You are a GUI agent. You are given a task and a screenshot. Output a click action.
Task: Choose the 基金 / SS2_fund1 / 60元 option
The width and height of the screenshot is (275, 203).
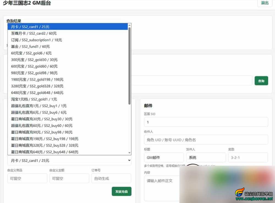point(68,47)
